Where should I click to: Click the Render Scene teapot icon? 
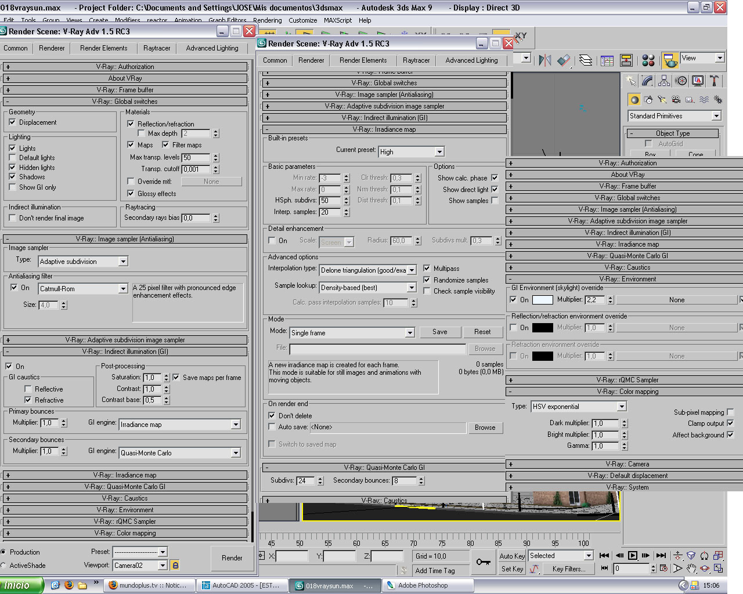point(670,60)
